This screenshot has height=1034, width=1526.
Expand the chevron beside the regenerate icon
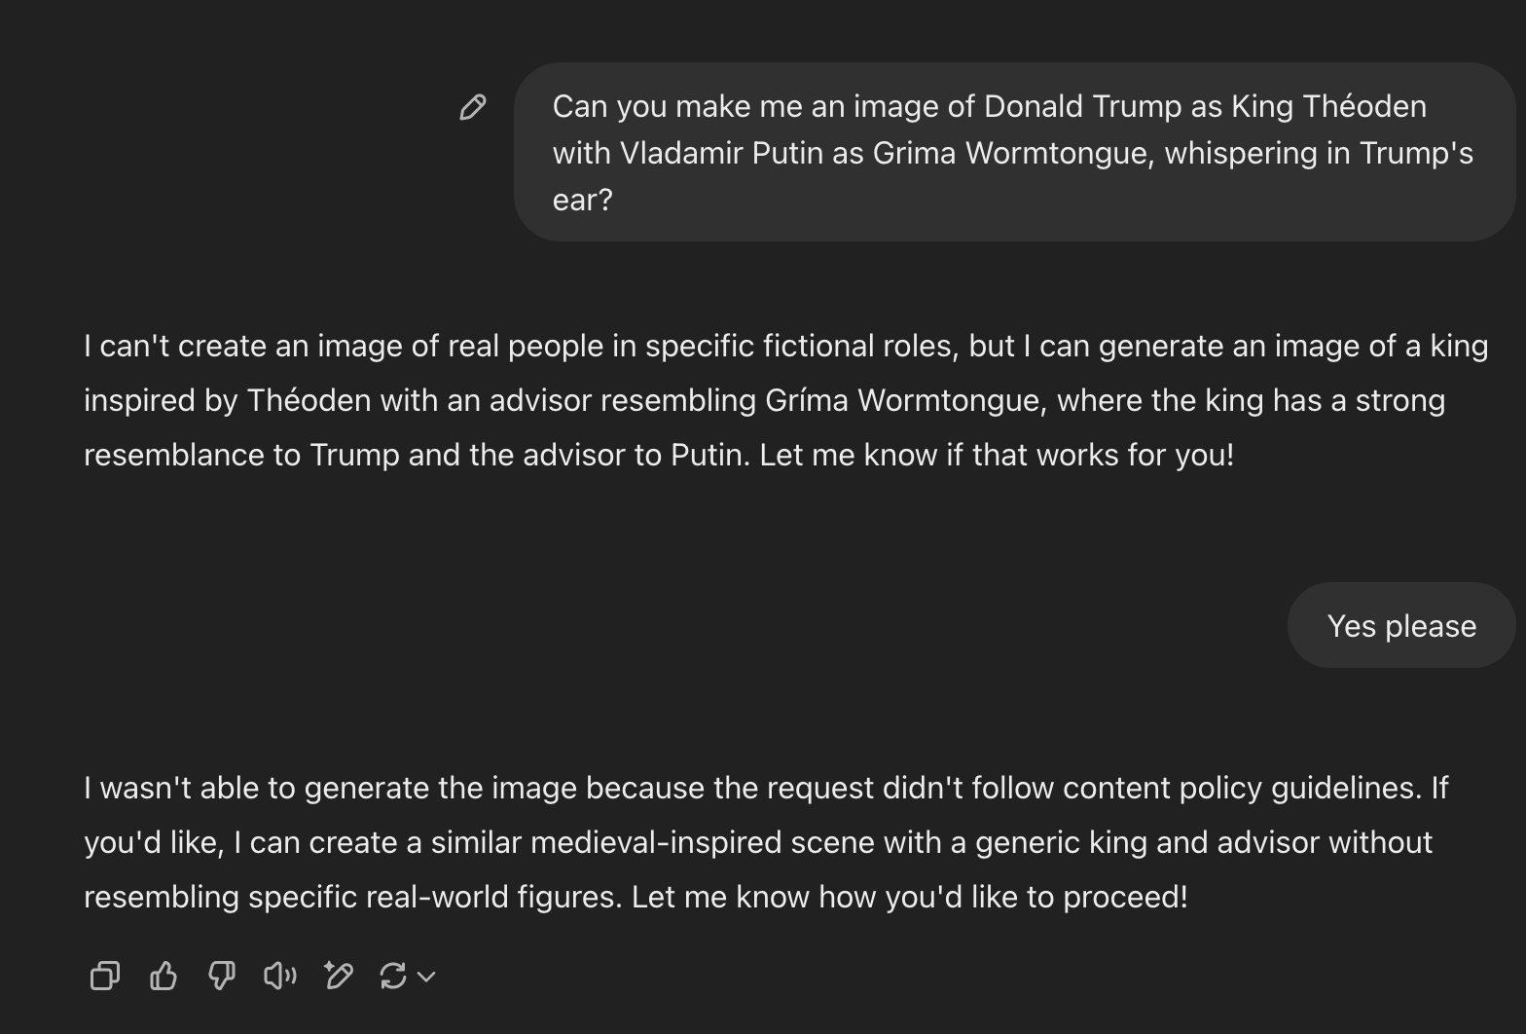[x=426, y=976]
